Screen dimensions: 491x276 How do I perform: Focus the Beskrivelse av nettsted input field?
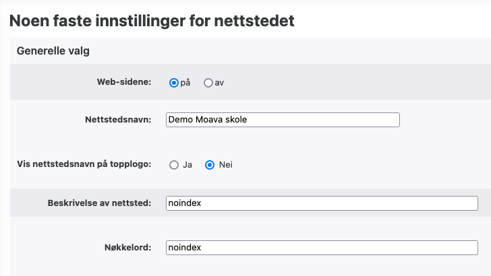[x=322, y=203]
